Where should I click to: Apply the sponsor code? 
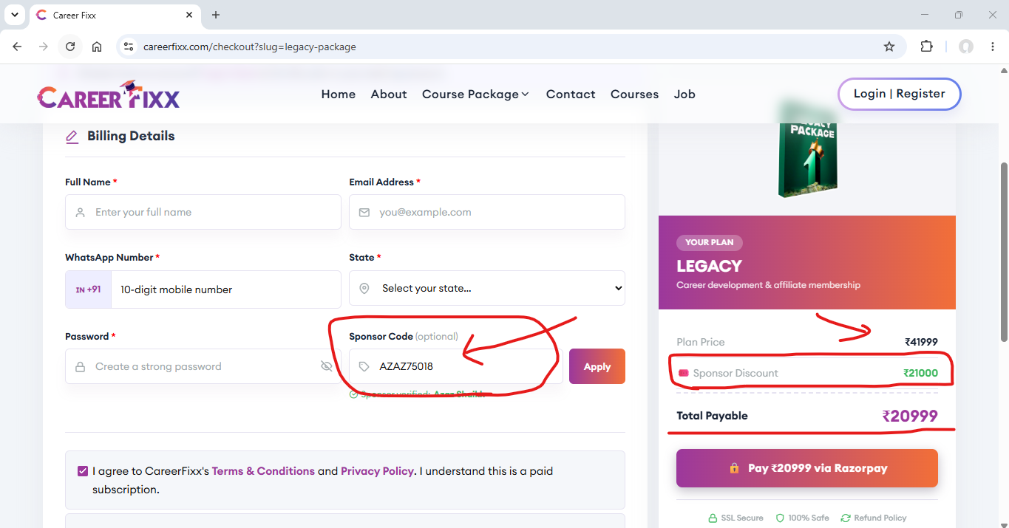(x=597, y=366)
